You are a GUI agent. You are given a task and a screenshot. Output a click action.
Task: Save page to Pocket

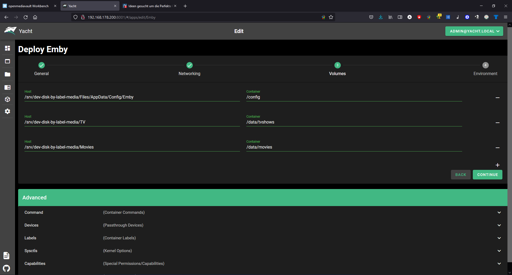(x=371, y=17)
